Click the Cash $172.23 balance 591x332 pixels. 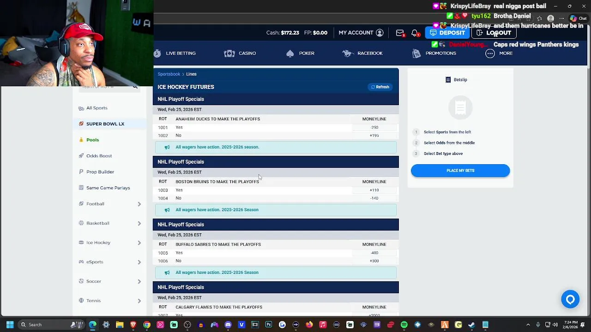tap(283, 33)
